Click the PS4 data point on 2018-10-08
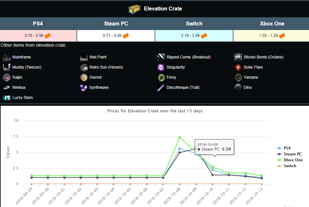The width and height of the screenshot is (309, 207). (180, 149)
